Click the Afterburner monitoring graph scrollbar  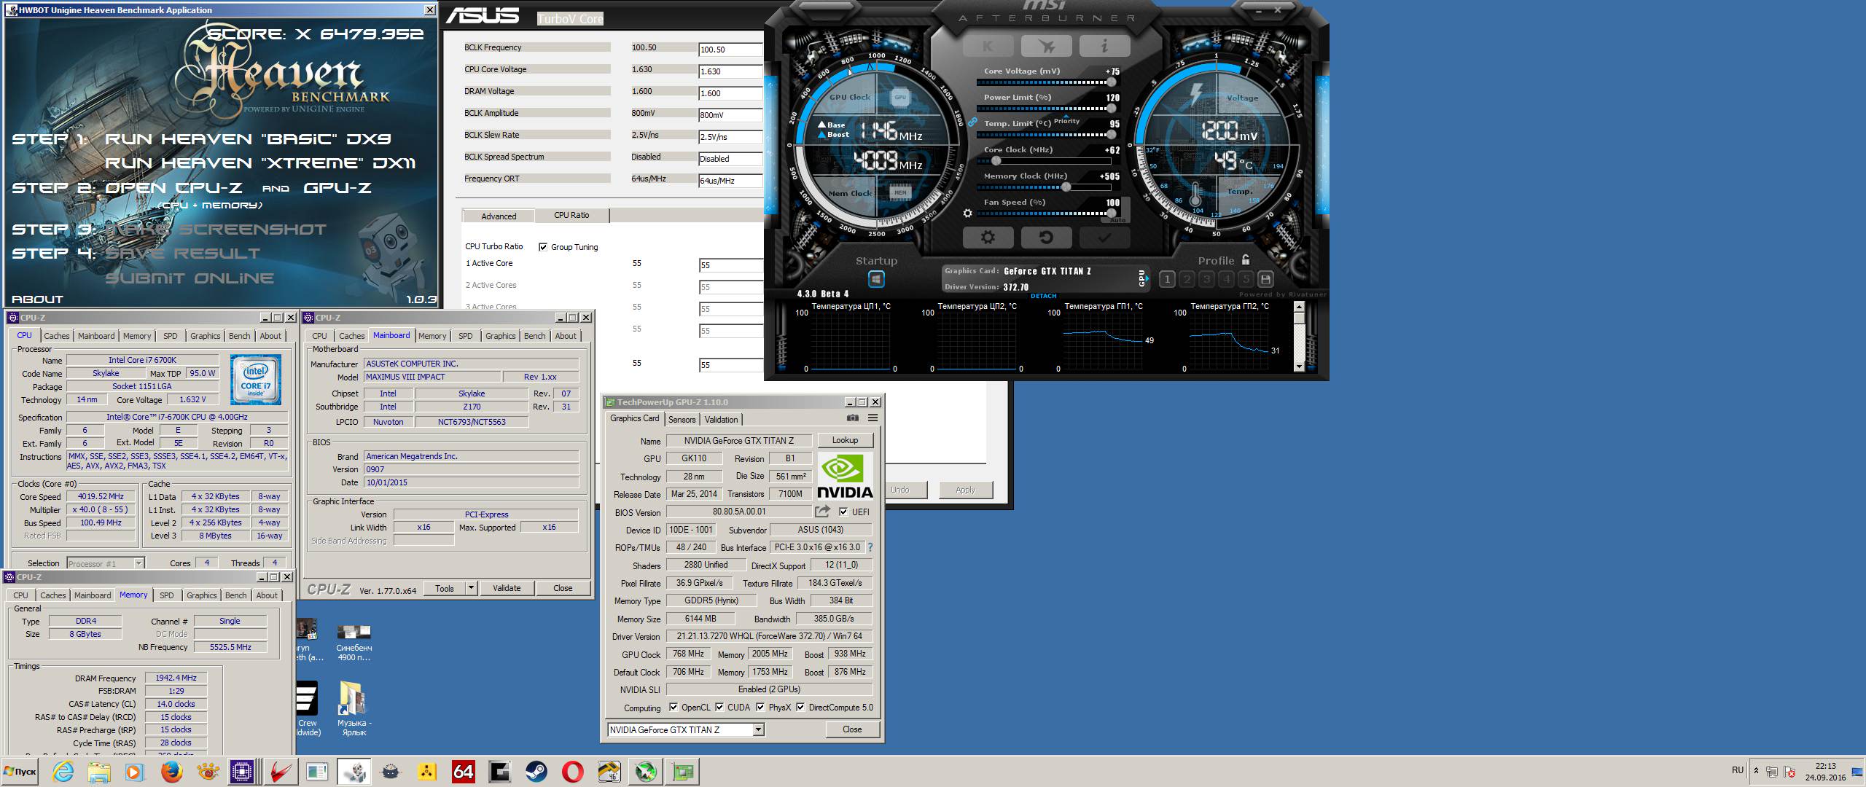(x=1298, y=337)
